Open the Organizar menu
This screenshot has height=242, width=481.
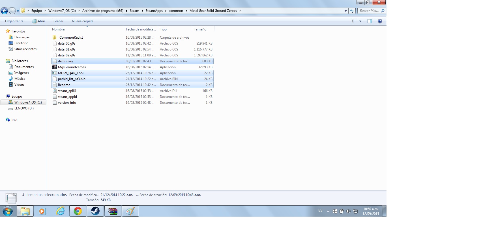click(x=14, y=21)
